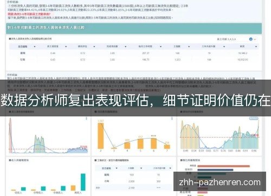Open sort arrow on 工傷數 column in the injury table

click(x=141, y=168)
